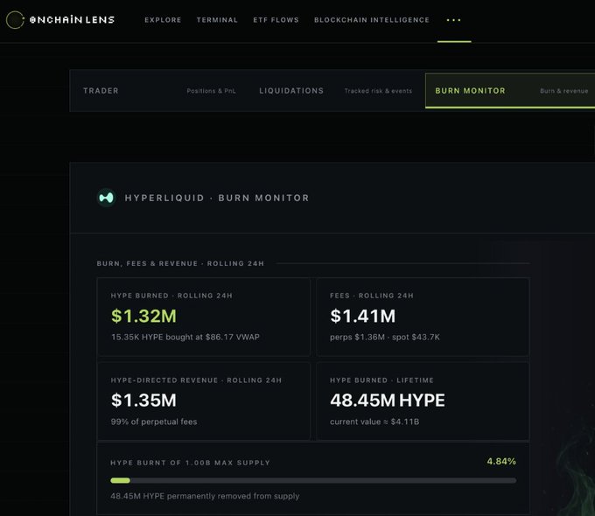Screen dimensions: 595x516
Task: Click '99% of perpetual fees' text
Action: [154, 422]
